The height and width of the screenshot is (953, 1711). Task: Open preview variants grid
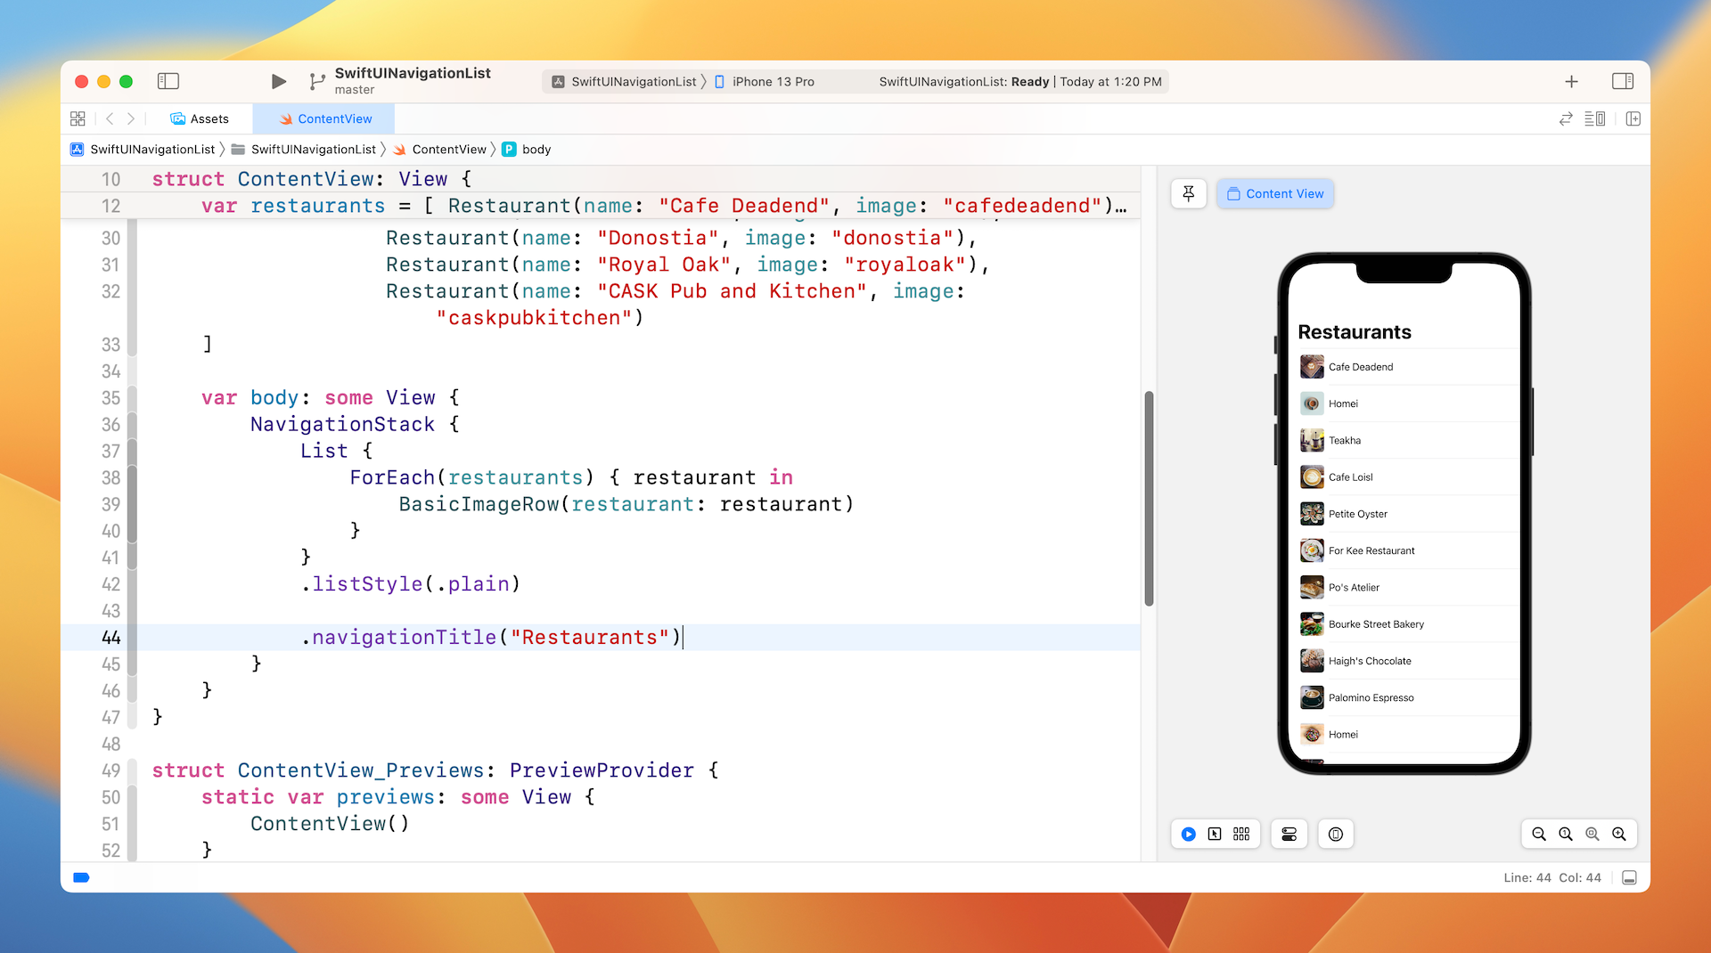1241,834
